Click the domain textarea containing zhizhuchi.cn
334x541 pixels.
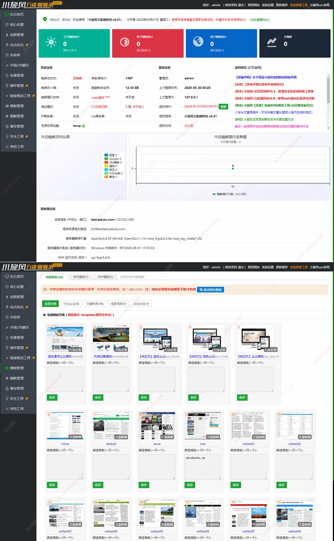203,466
